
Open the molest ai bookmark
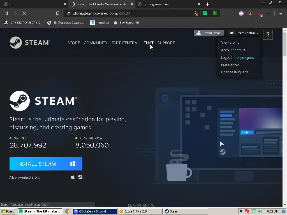coord(99,23)
